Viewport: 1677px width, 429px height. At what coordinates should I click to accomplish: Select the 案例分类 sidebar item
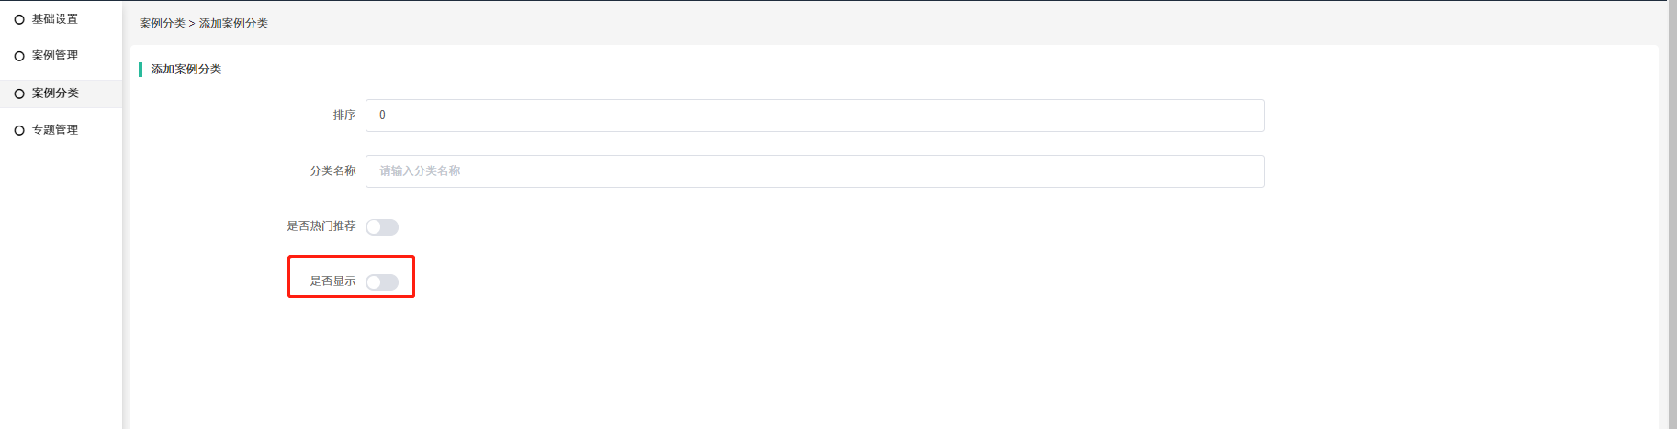(x=55, y=93)
